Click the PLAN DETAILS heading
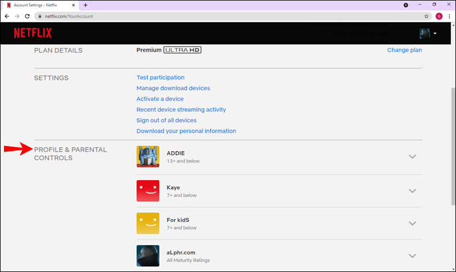 [x=58, y=51]
